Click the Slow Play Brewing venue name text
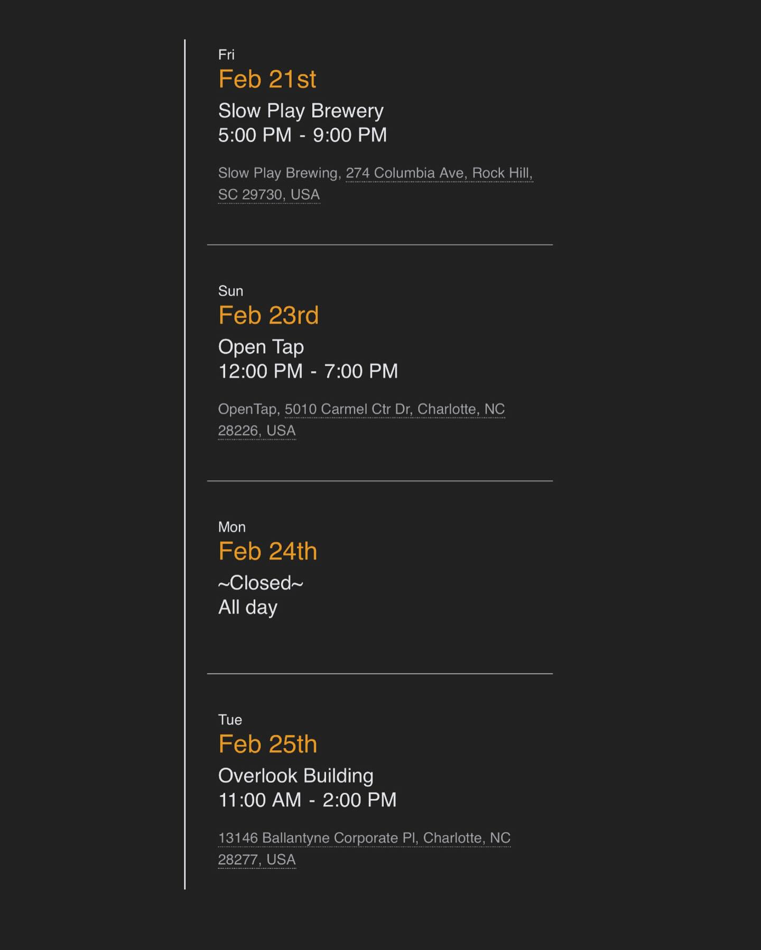The height and width of the screenshot is (950, 761). [278, 173]
